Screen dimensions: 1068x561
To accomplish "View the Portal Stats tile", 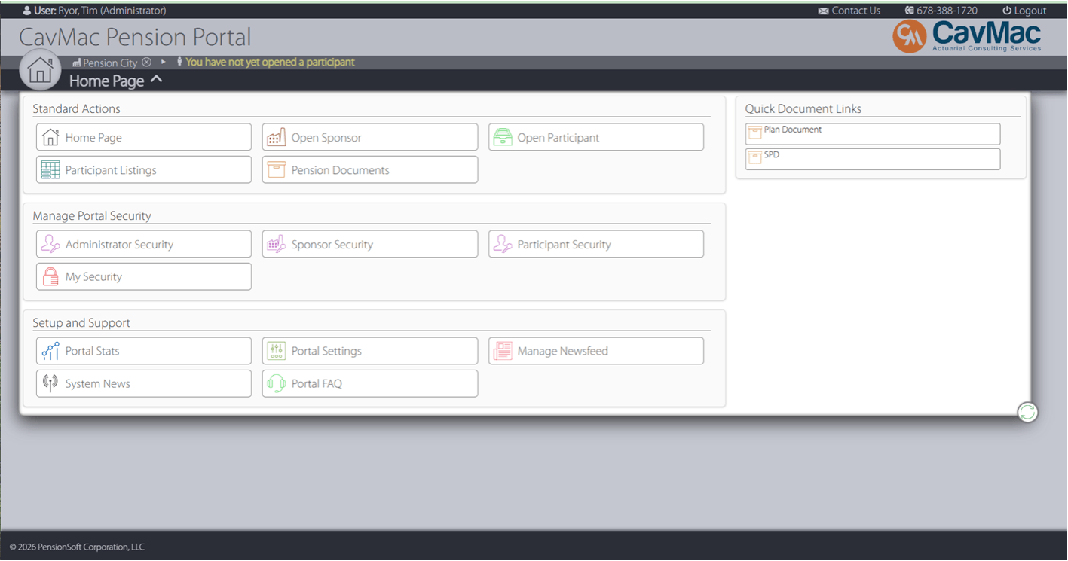I will click(x=144, y=351).
